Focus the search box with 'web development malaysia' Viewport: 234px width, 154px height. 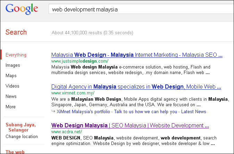(x=141, y=9)
